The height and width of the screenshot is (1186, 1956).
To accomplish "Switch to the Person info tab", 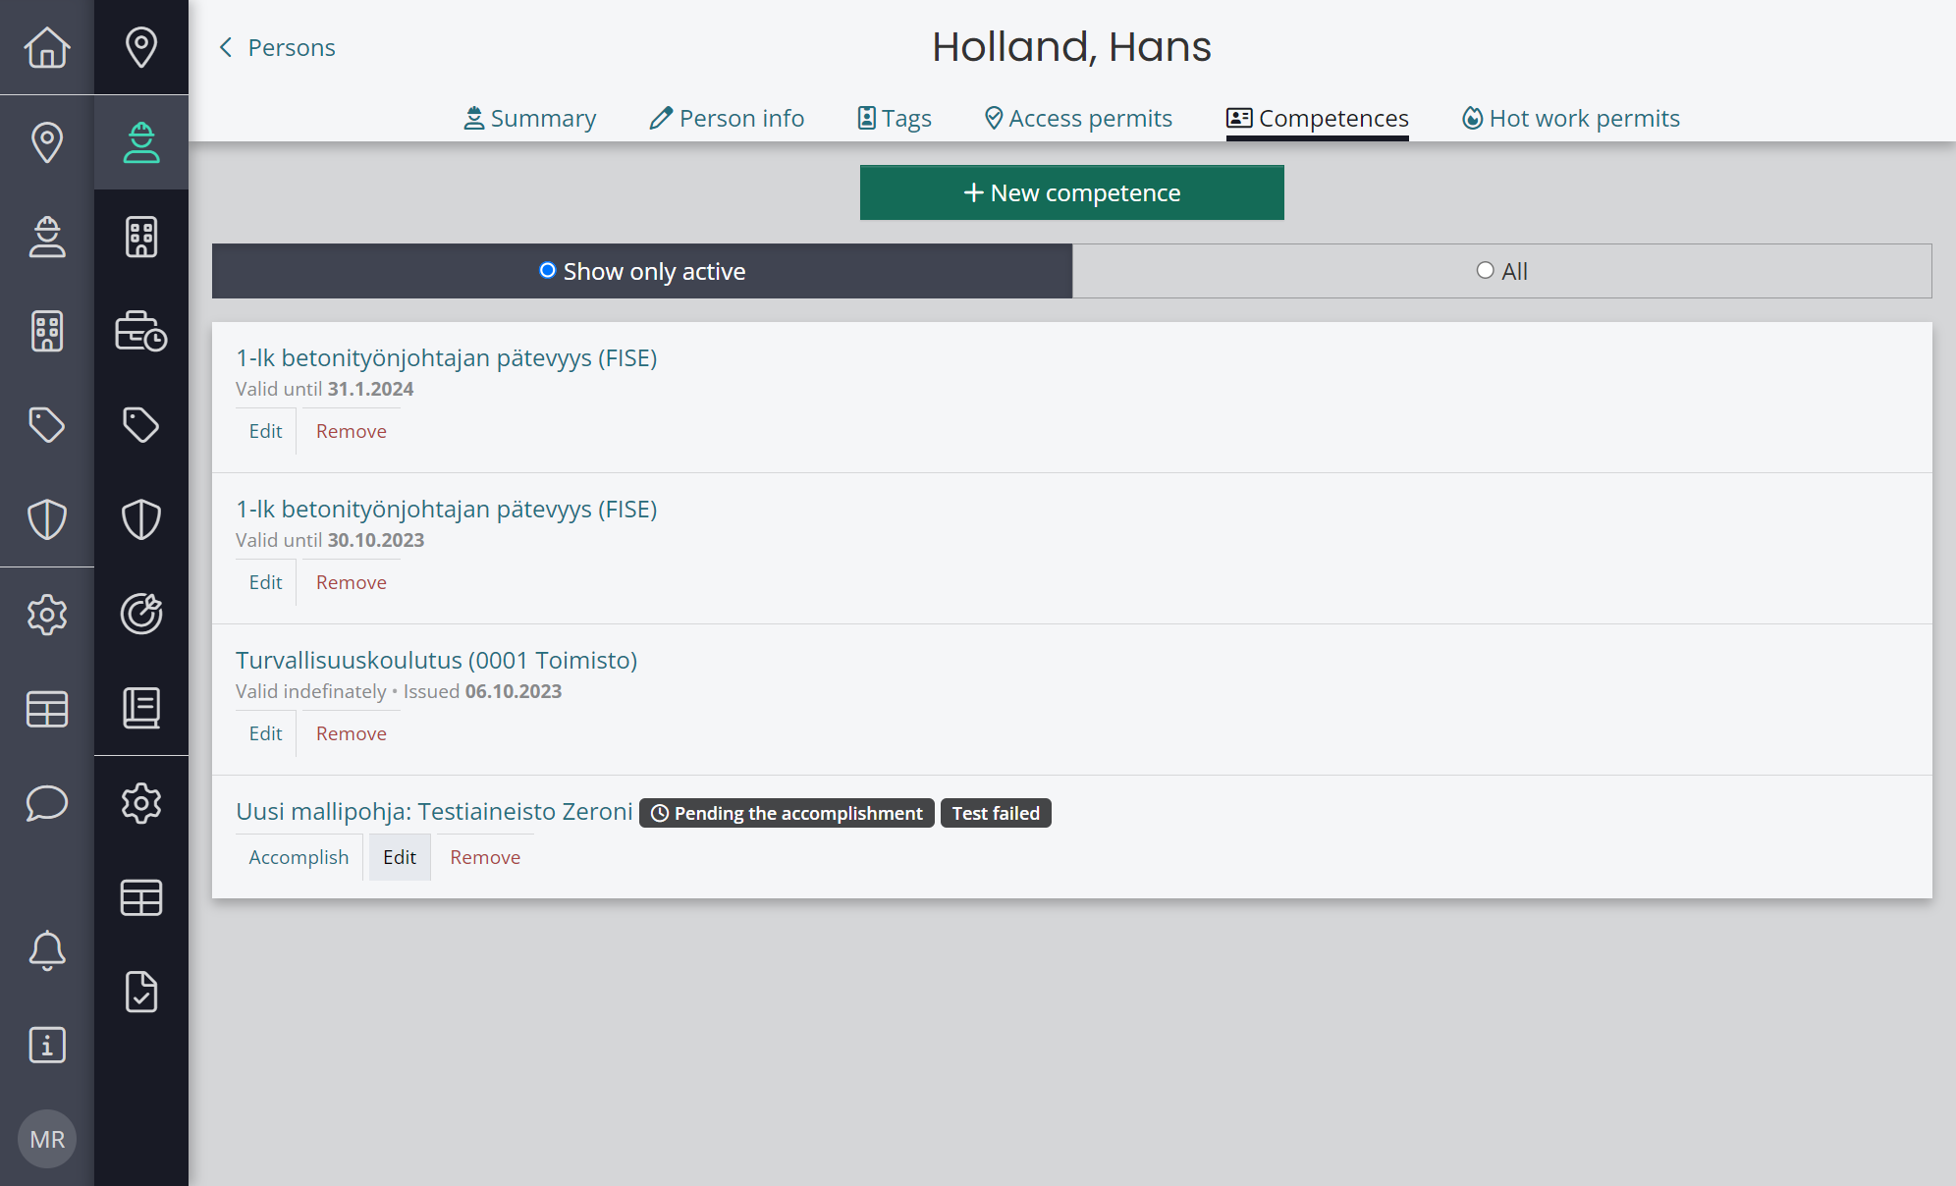I will pos(728,118).
